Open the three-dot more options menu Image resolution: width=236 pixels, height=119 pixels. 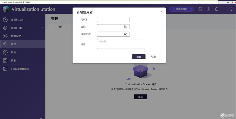(231, 9)
